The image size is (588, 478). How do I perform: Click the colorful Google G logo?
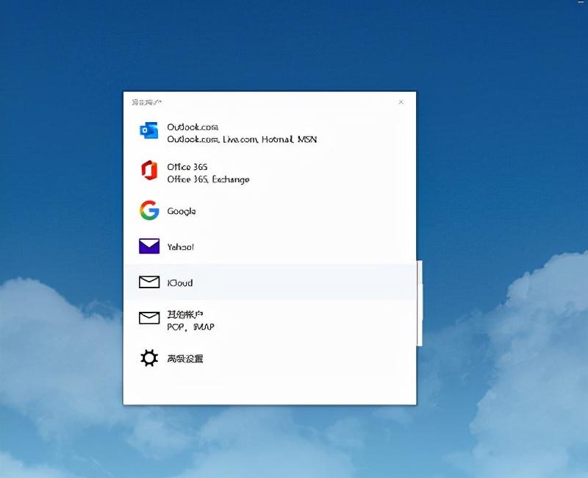coord(149,210)
